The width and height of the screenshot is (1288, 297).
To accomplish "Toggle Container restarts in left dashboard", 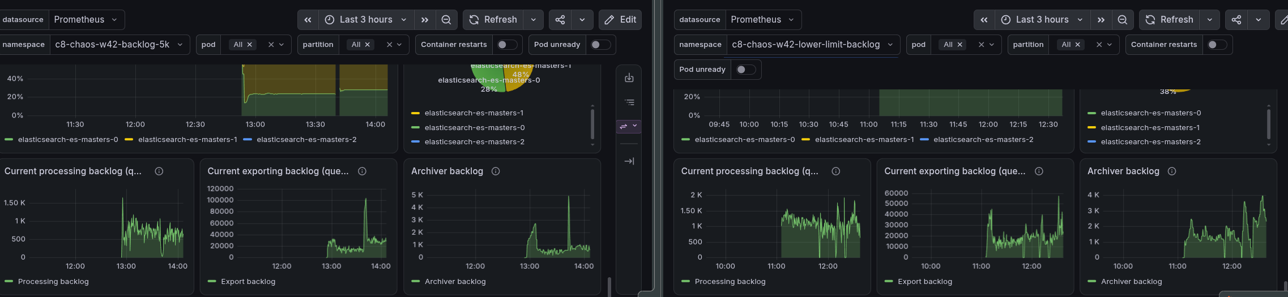I will pyautogui.click(x=506, y=45).
